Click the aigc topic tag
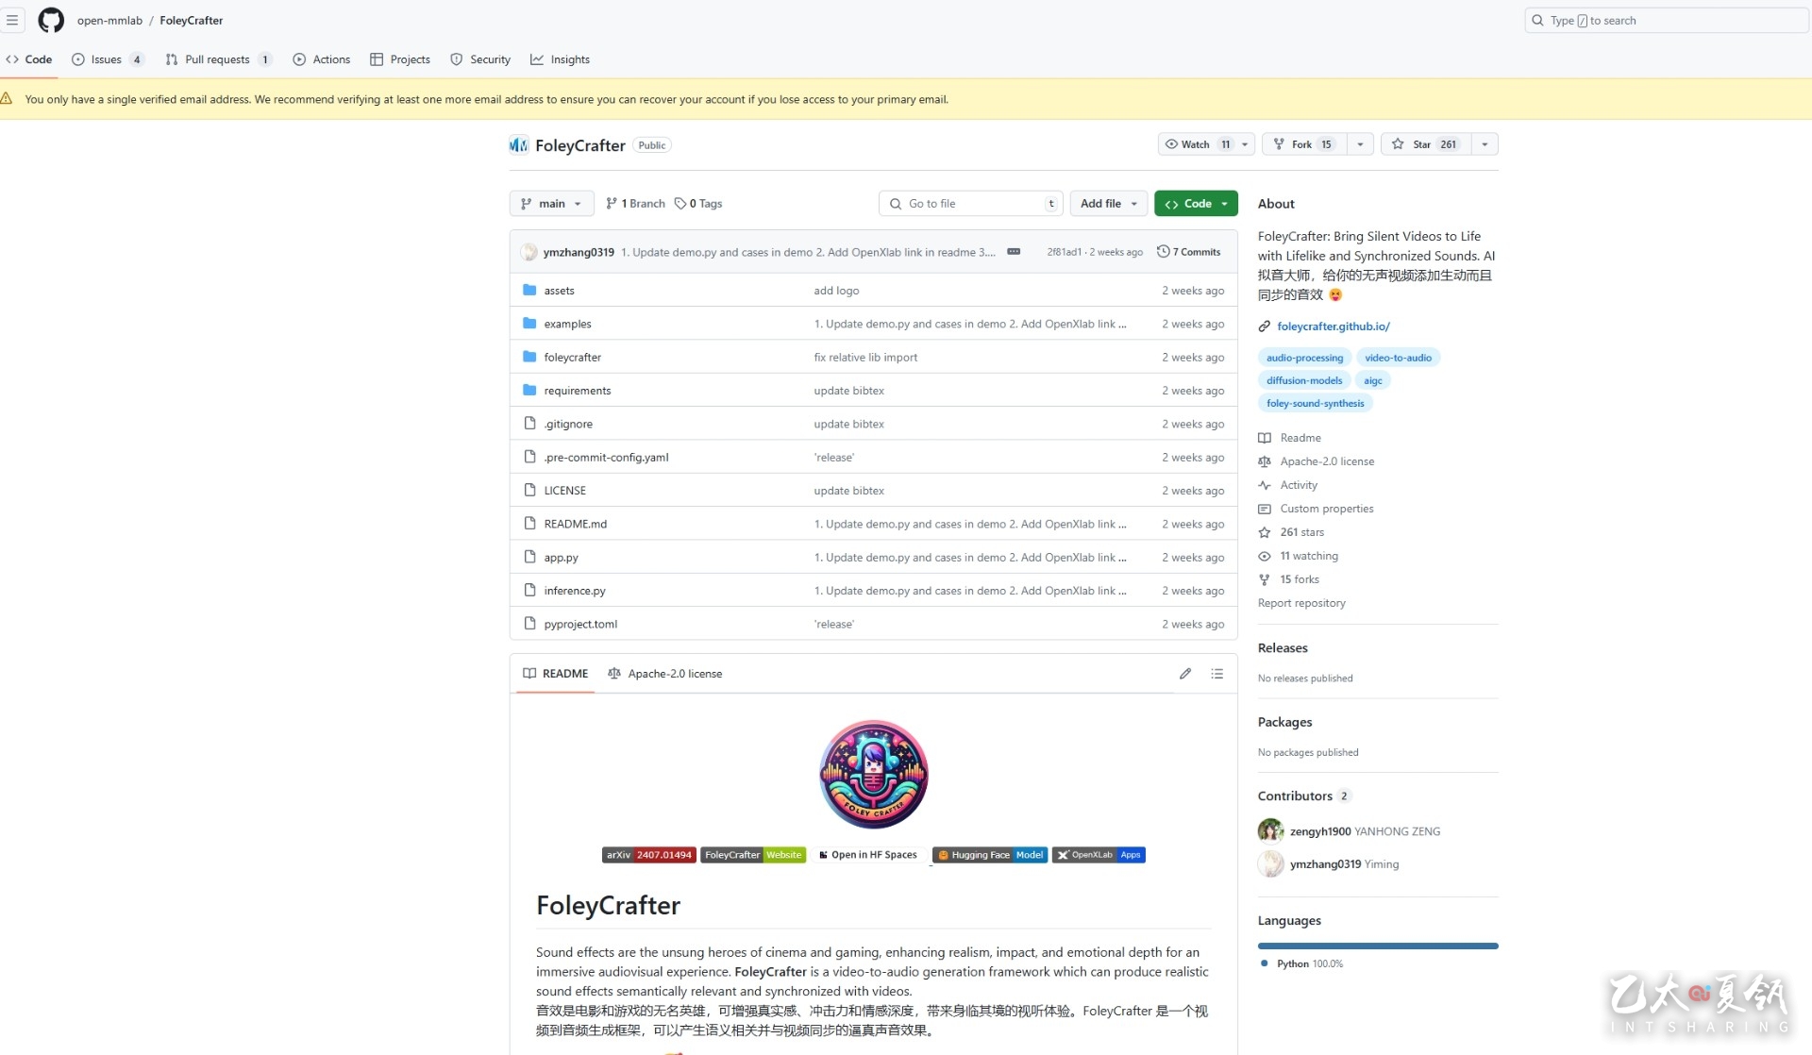This screenshot has width=1812, height=1055. 1372,380
